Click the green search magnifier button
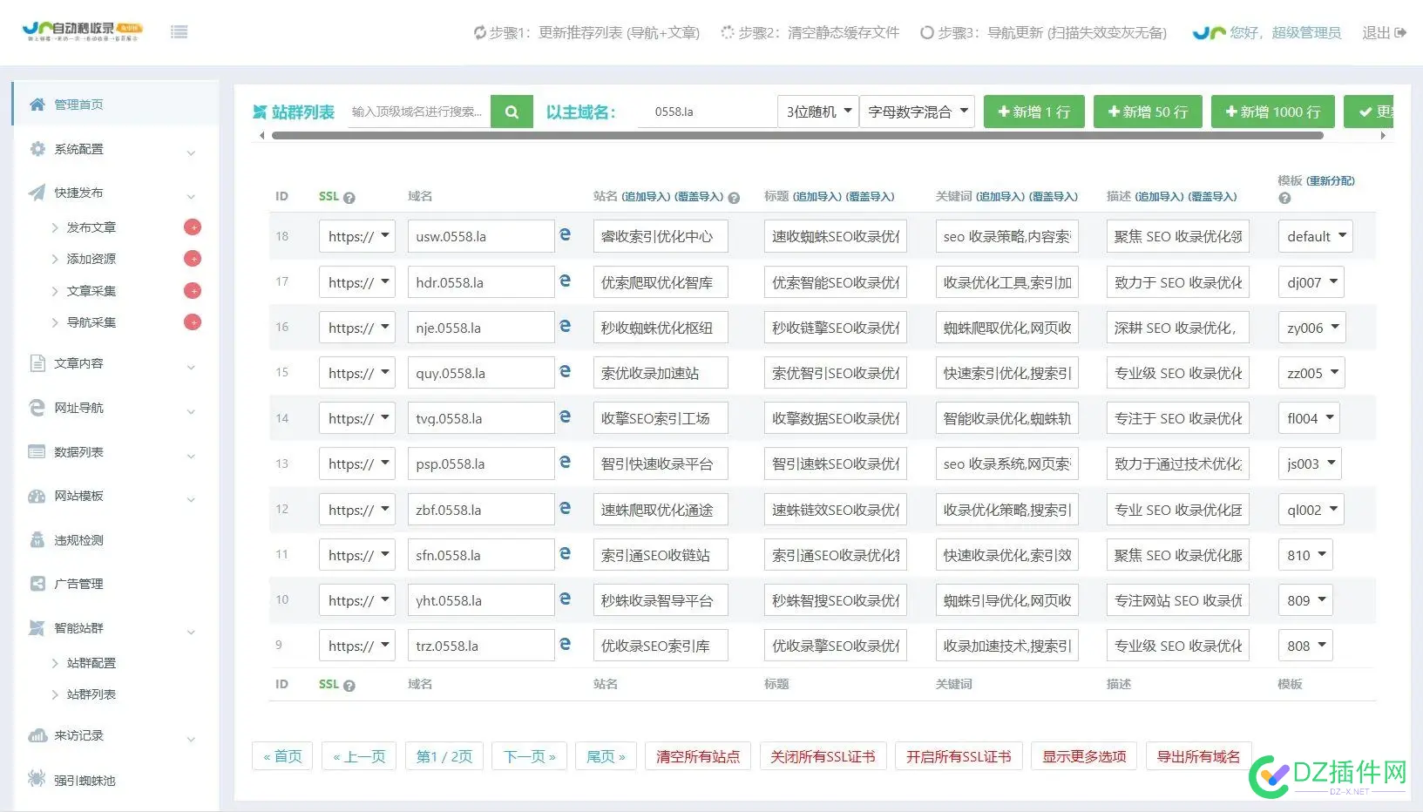Viewport: 1423px width, 812px height. coord(512,112)
